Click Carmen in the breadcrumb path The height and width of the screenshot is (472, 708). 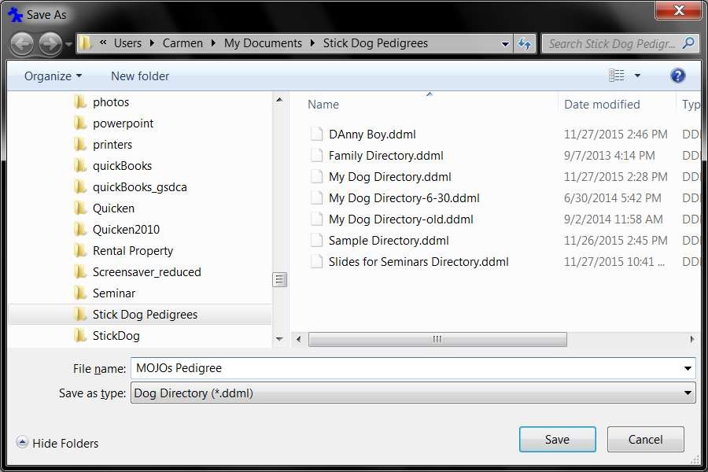click(x=183, y=43)
